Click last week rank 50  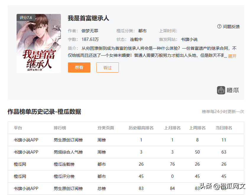tap(197, 152)
